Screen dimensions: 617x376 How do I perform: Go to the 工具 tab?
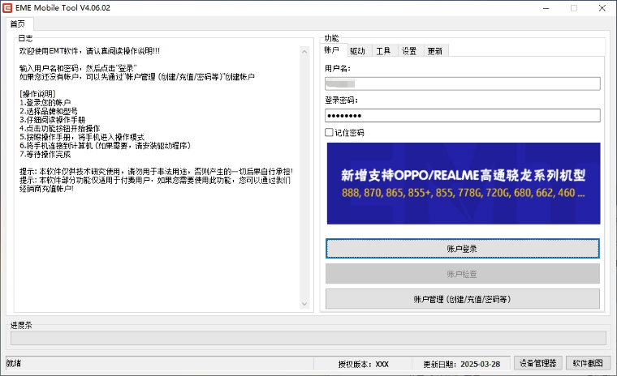coord(383,51)
